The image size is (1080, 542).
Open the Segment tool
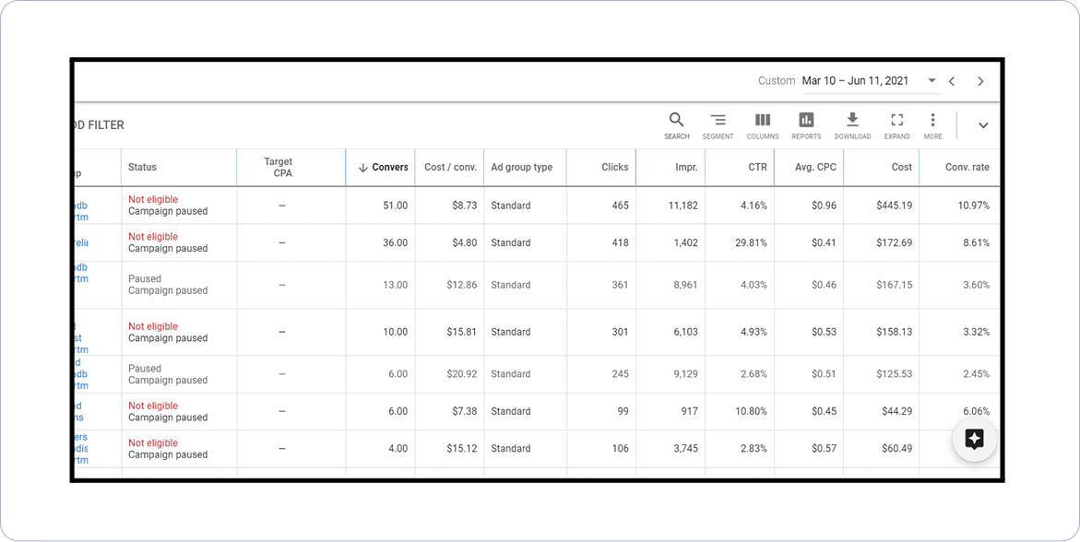718,121
